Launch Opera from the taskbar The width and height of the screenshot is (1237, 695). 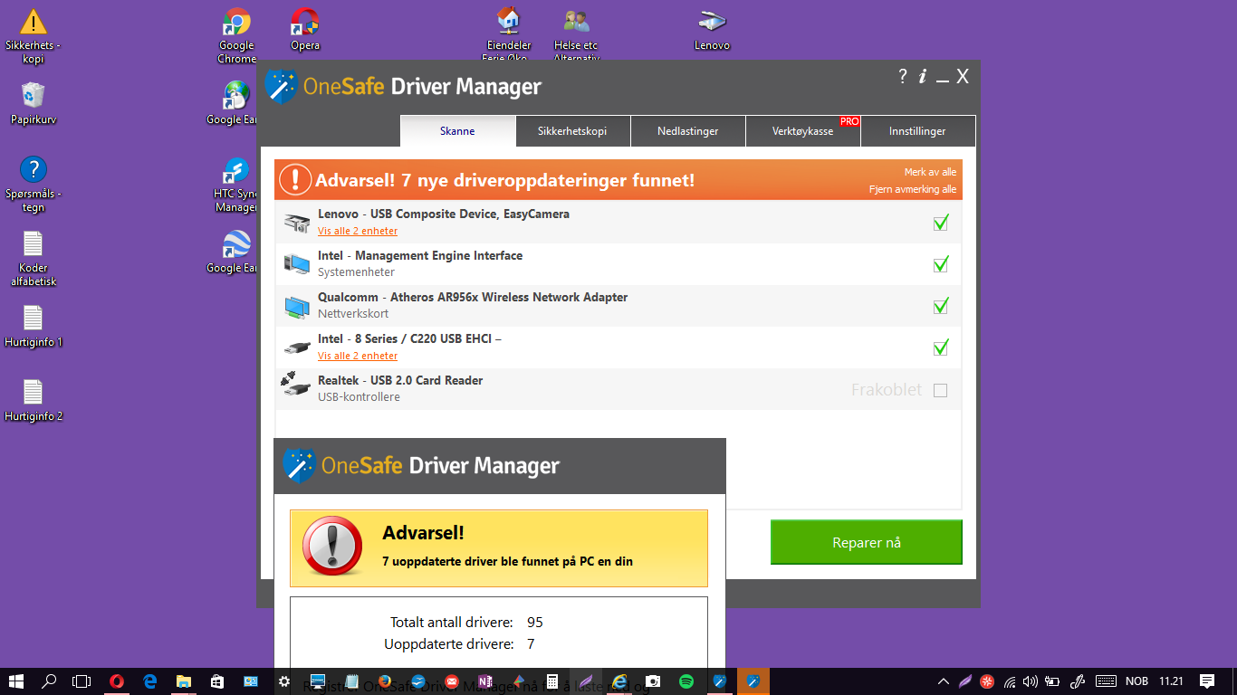116,681
